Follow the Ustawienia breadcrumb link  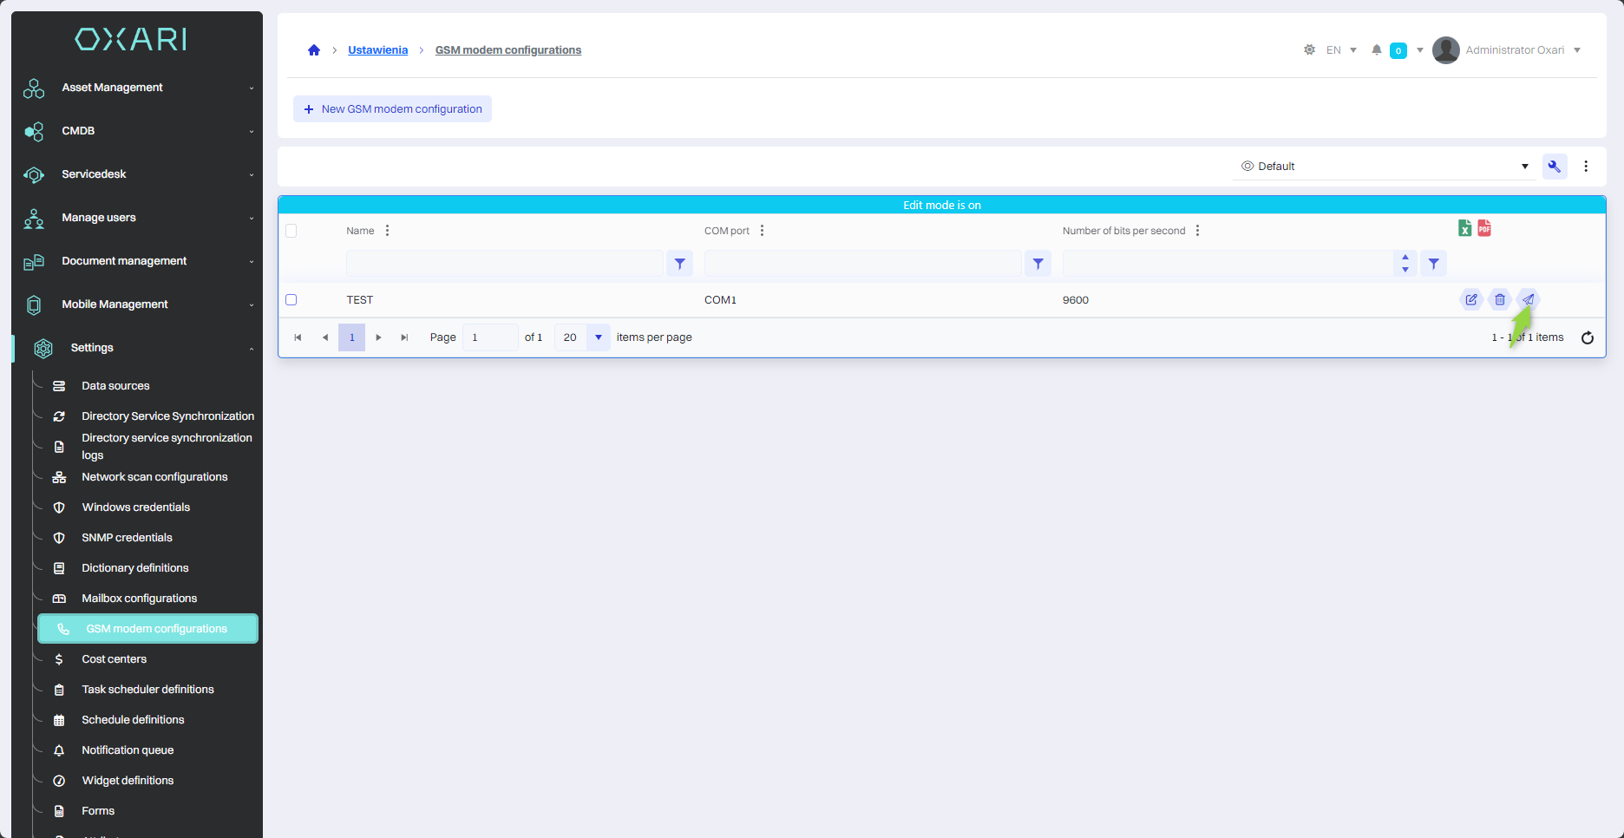377,50
